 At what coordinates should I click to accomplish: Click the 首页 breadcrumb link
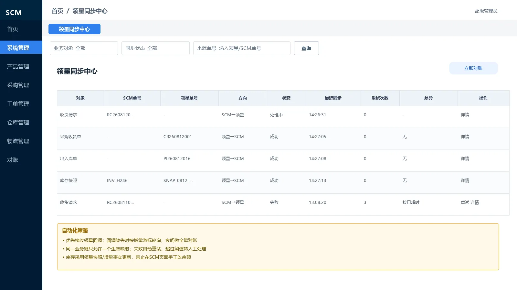point(58,11)
